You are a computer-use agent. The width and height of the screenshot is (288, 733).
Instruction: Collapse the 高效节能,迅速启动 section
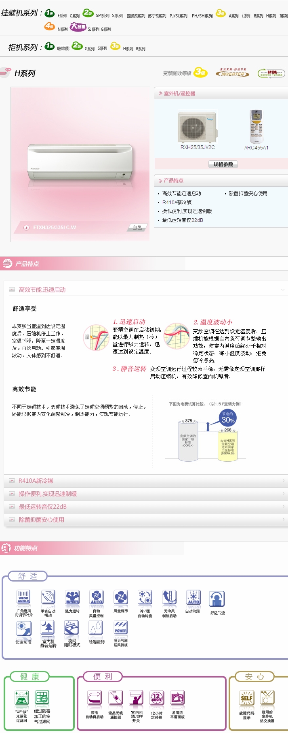coord(42,290)
